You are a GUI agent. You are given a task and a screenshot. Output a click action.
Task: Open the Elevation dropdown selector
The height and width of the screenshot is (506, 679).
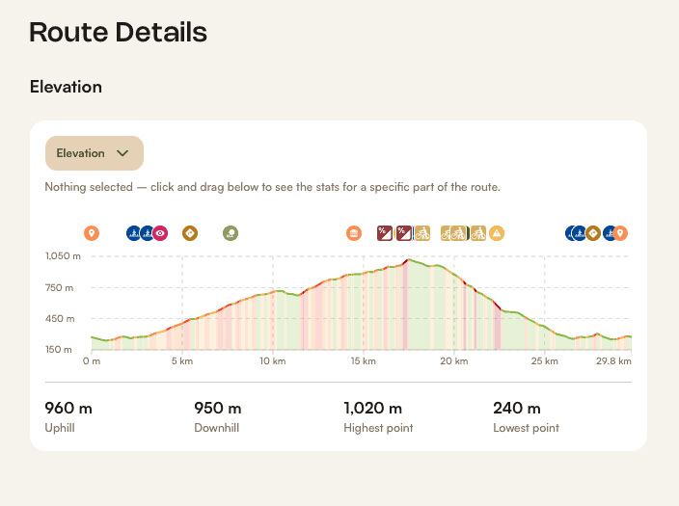(x=95, y=153)
